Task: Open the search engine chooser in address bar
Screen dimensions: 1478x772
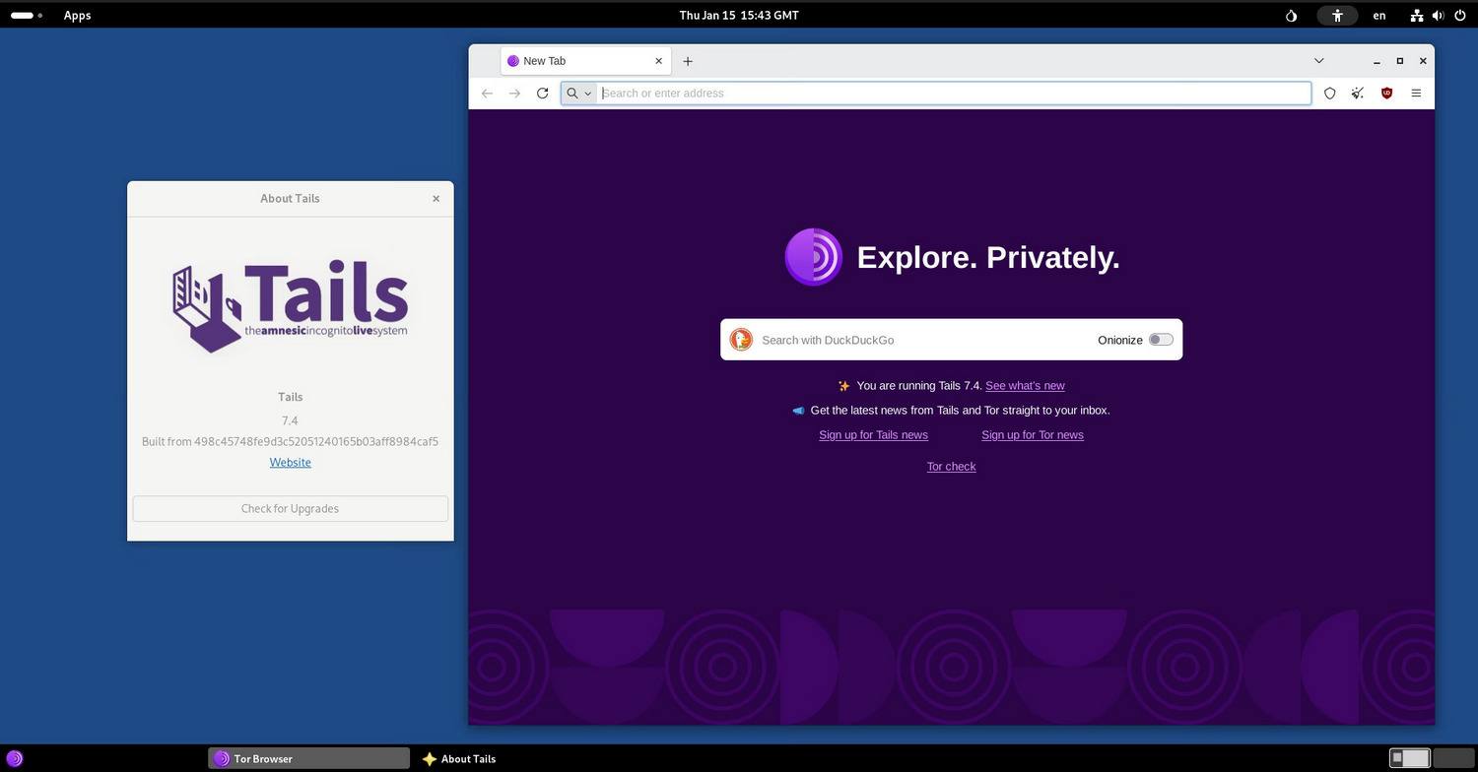Action: tap(578, 94)
